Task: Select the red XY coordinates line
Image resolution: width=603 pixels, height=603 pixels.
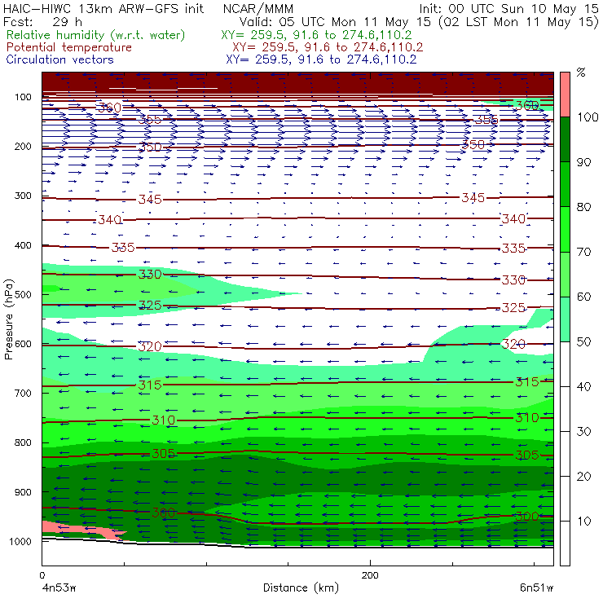Action: [x=328, y=47]
